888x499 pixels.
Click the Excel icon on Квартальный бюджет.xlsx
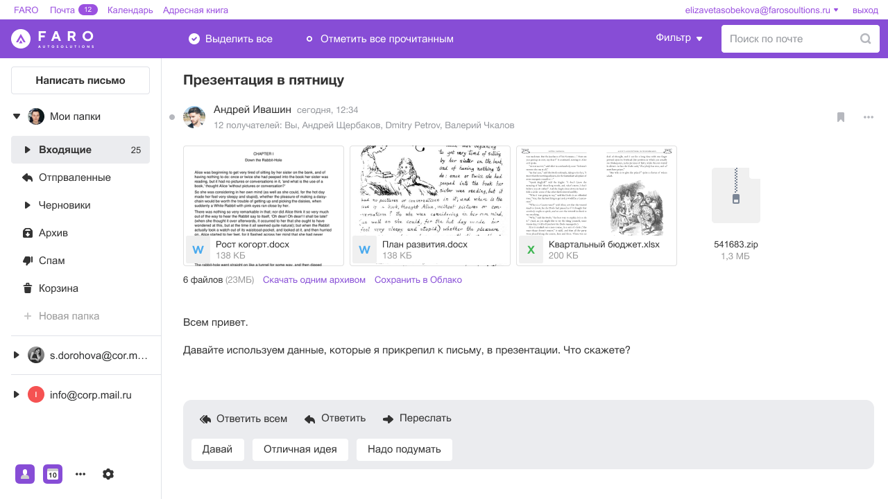tap(531, 249)
